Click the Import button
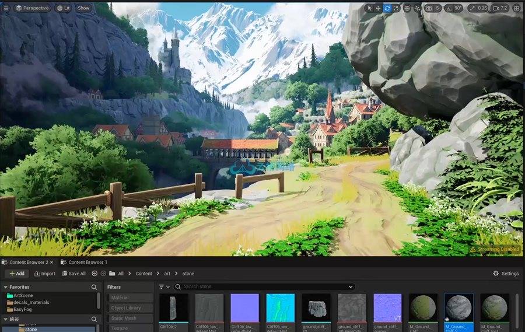 click(x=45, y=274)
